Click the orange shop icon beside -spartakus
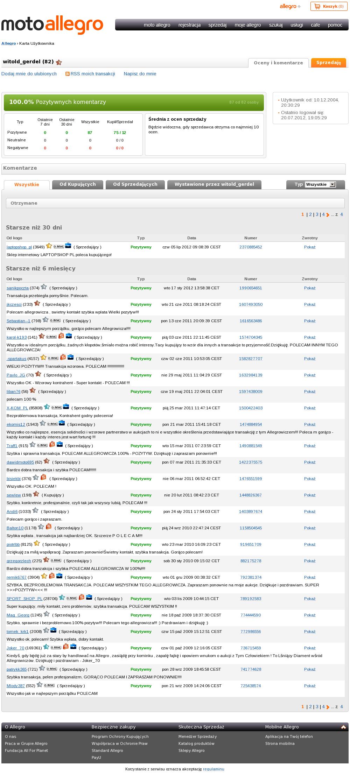Viewport: 350px width, 776px height. point(63,357)
